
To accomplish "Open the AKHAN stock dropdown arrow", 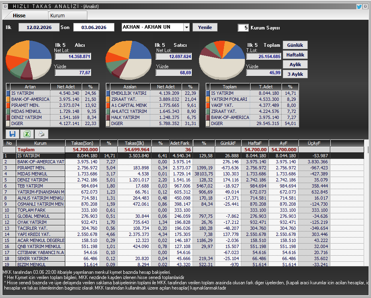I will point(187,27).
